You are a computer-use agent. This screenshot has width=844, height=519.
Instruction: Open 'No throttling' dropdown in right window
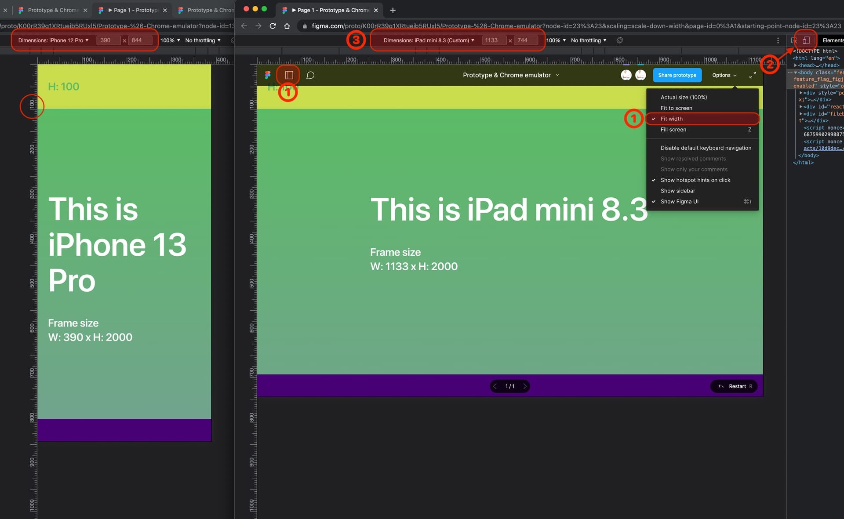589,40
